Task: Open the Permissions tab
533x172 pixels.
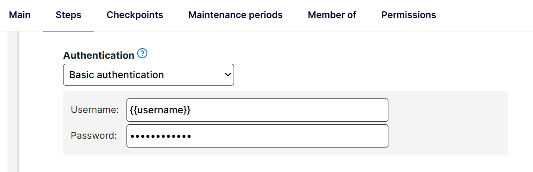Action: pyautogui.click(x=409, y=15)
